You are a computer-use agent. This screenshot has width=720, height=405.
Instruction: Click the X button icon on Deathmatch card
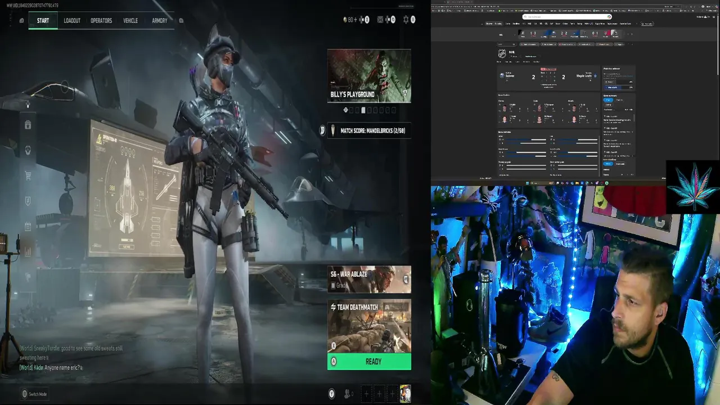coord(334,346)
